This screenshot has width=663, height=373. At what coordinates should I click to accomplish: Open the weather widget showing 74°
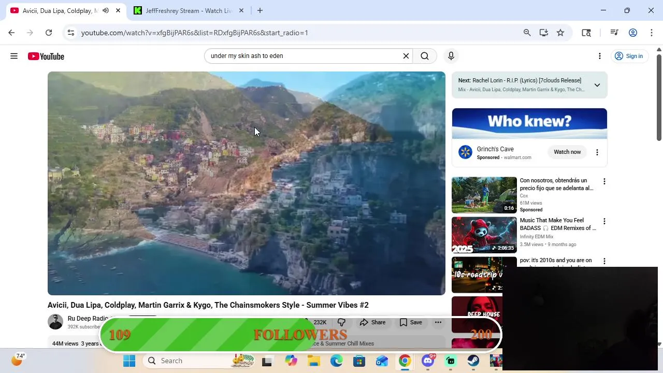pyautogui.click(x=18, y=359)
